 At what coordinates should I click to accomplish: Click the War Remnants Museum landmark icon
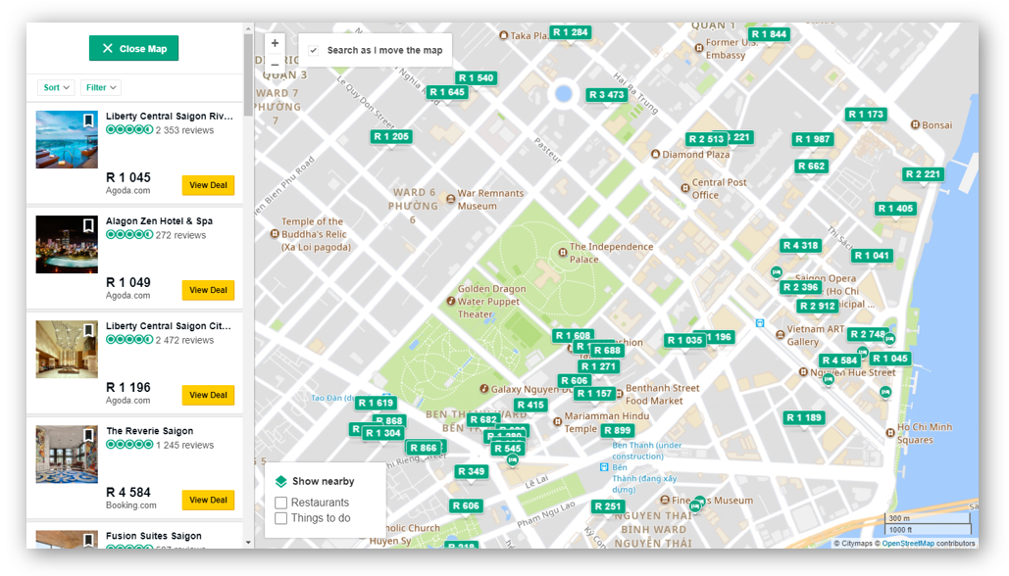click(x=450, y=199)
